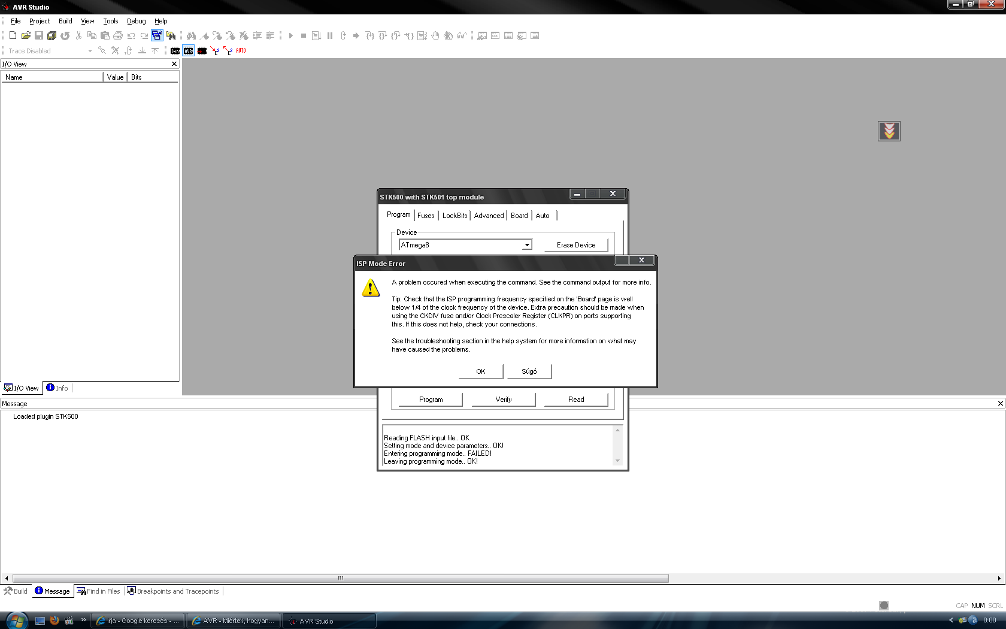This screenshot has width=1006, height=629.
Task: Click the Súgó help button
Action: click(x=529, y=371)
